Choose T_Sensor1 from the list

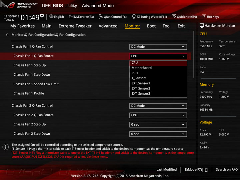pyautogui.click(x=158, y=78)
